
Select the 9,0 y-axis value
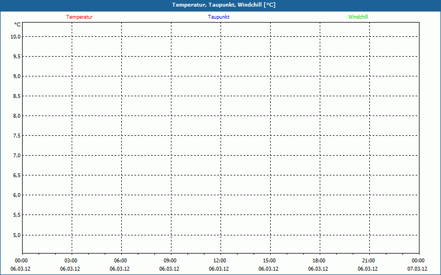pyautogui.click(x=17, y=76)
